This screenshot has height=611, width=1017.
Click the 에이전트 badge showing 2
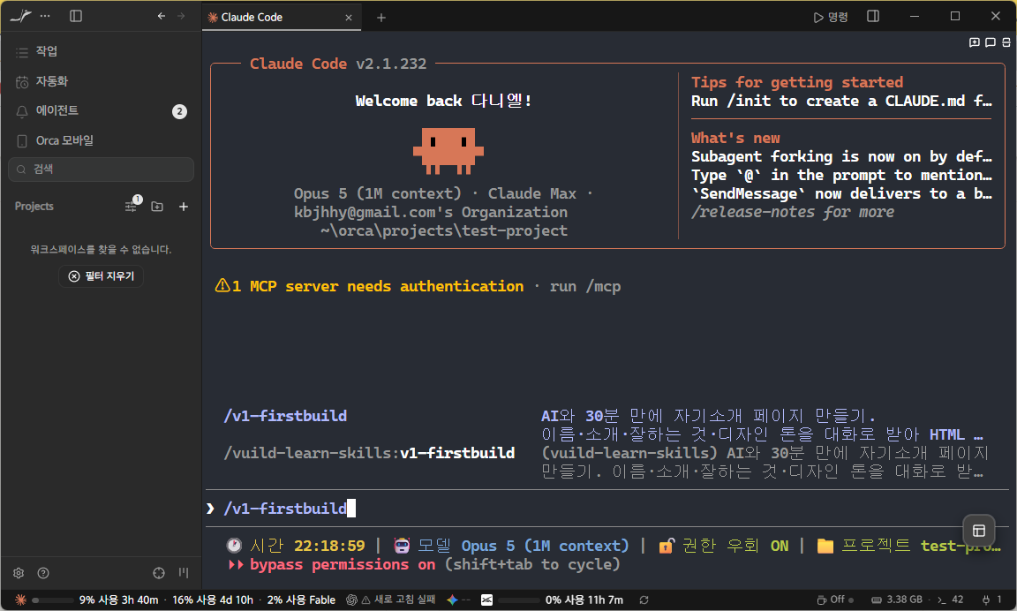[180, 111]
